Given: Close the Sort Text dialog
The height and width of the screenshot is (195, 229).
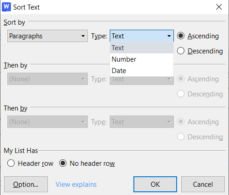Looking at the screenshot, I should (x=219, y=7).
